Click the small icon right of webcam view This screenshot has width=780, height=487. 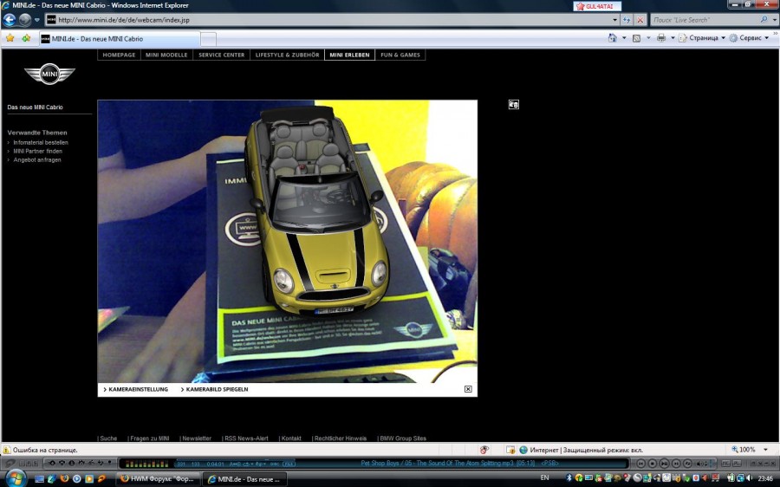pyautogui.click(x=513, y=105)
